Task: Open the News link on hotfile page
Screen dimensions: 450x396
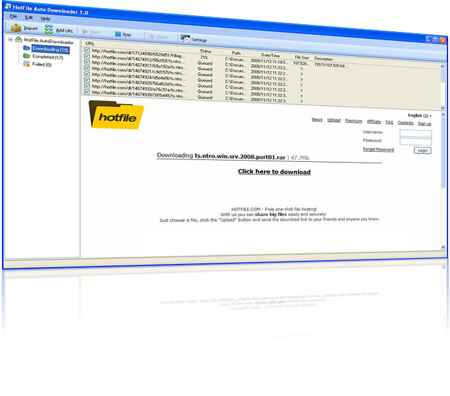Action: 317,119
